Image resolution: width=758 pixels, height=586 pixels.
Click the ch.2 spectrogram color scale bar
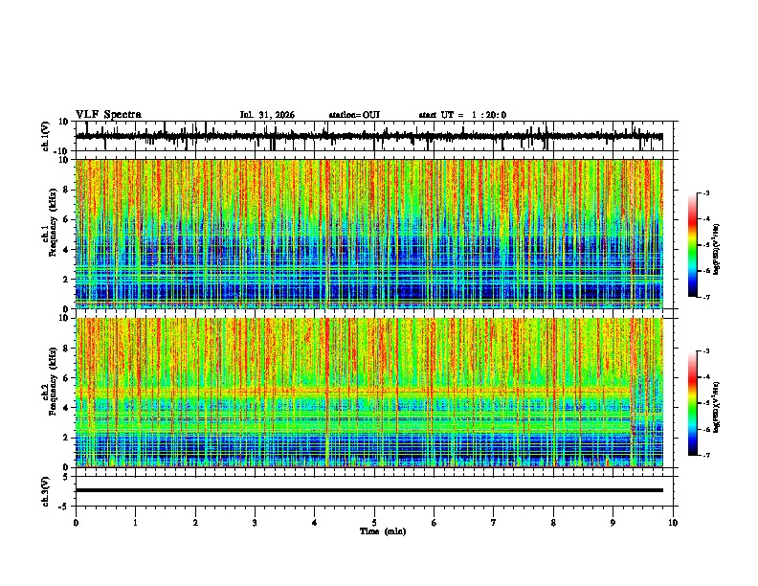[x=693, y=403]
